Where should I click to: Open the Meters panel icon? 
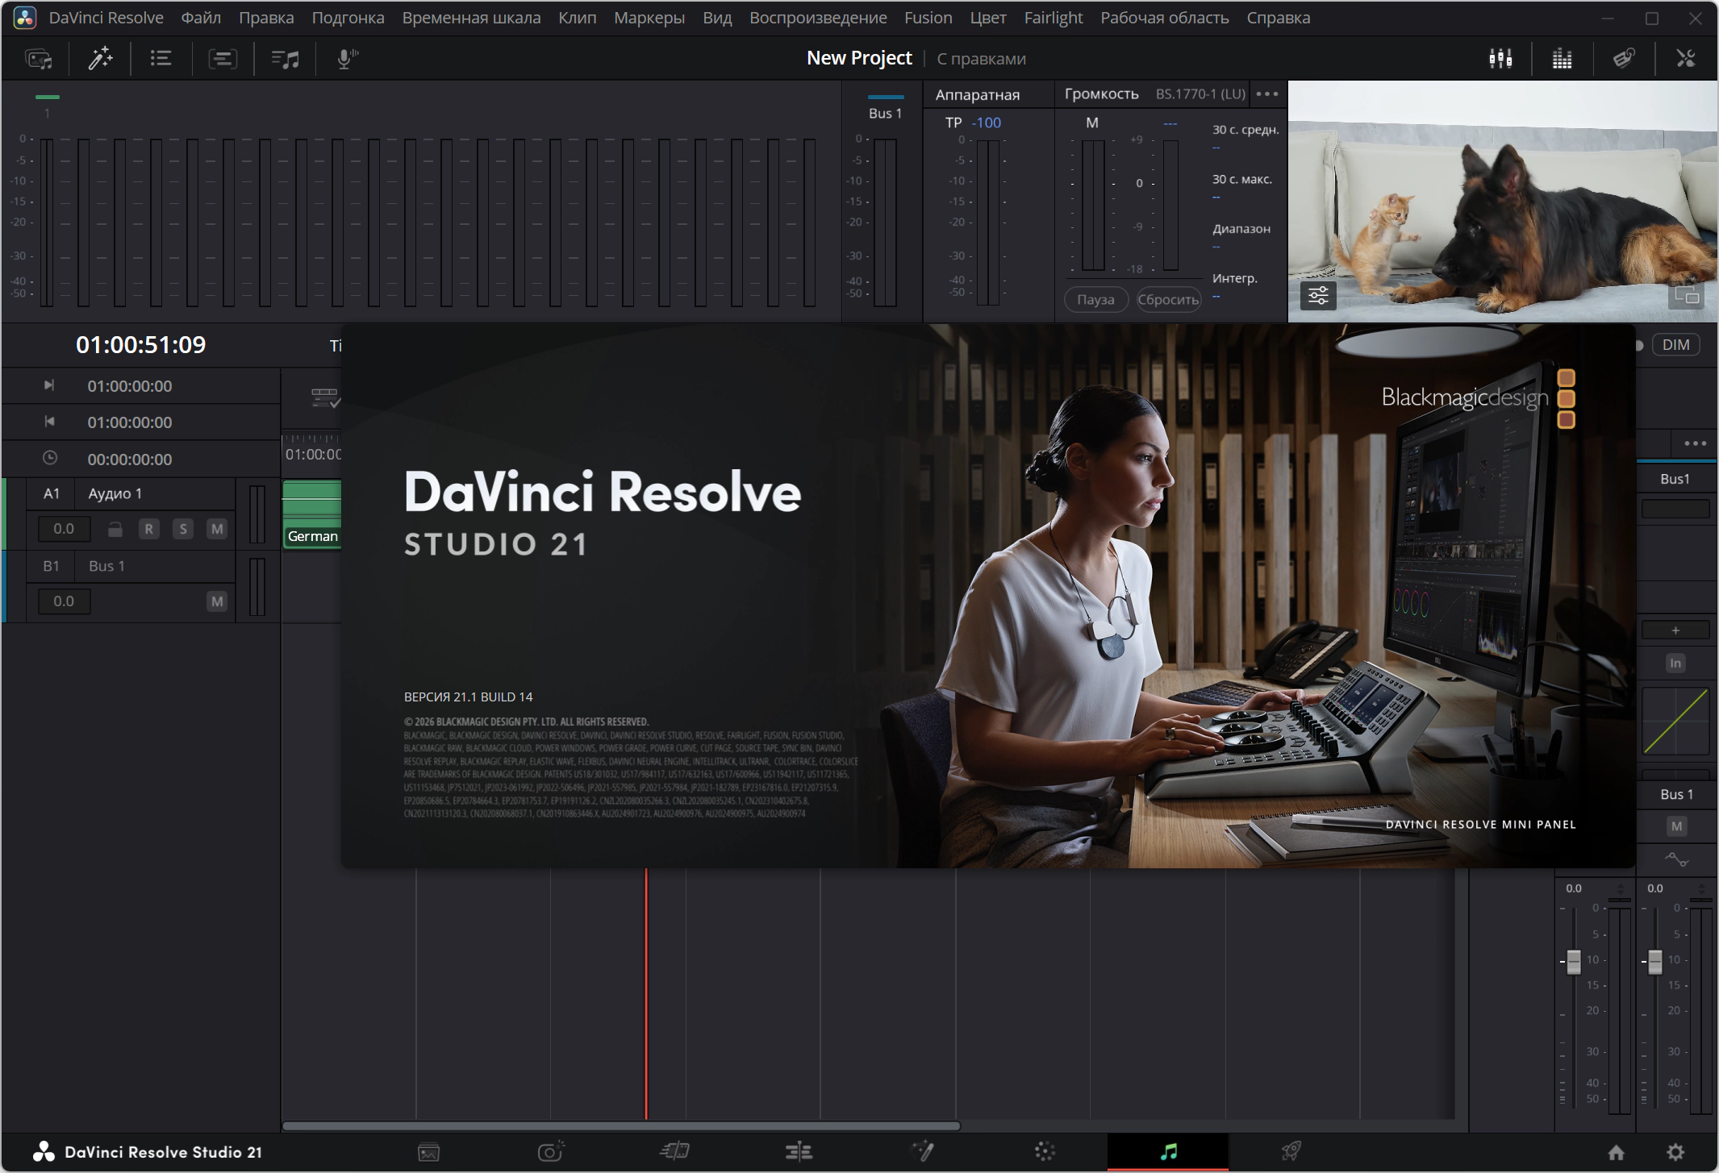(1562, 58)
